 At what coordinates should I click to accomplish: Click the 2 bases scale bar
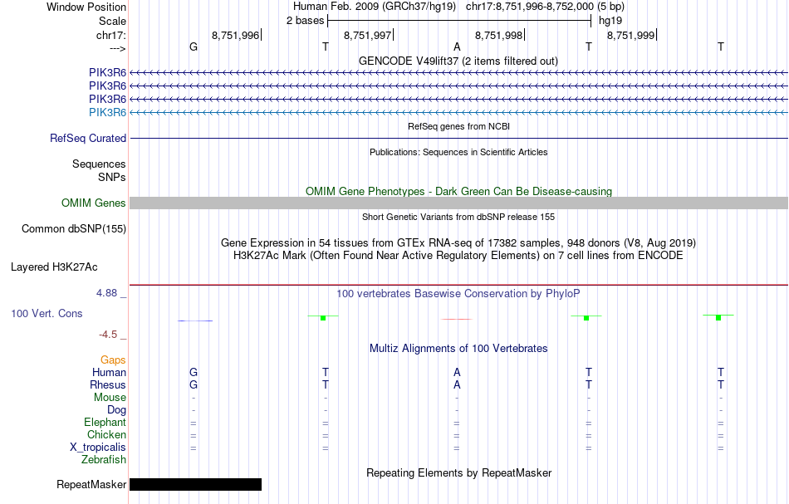(459, 21)
